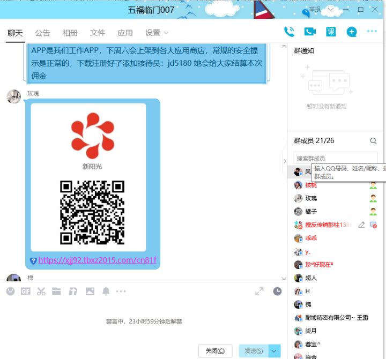The image size is (386, 359).
Task: Click the 群通知 panel heading
Action: [x=304, y=51]
